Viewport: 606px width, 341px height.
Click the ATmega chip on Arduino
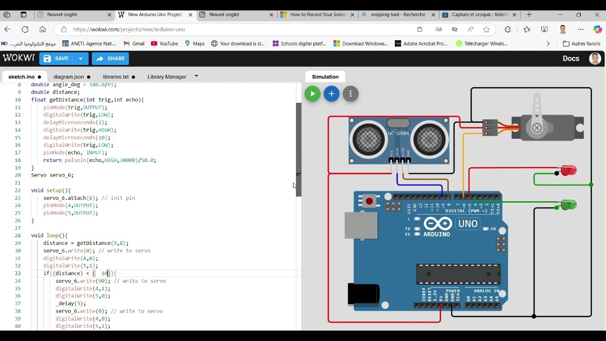(x=458, y=274)
